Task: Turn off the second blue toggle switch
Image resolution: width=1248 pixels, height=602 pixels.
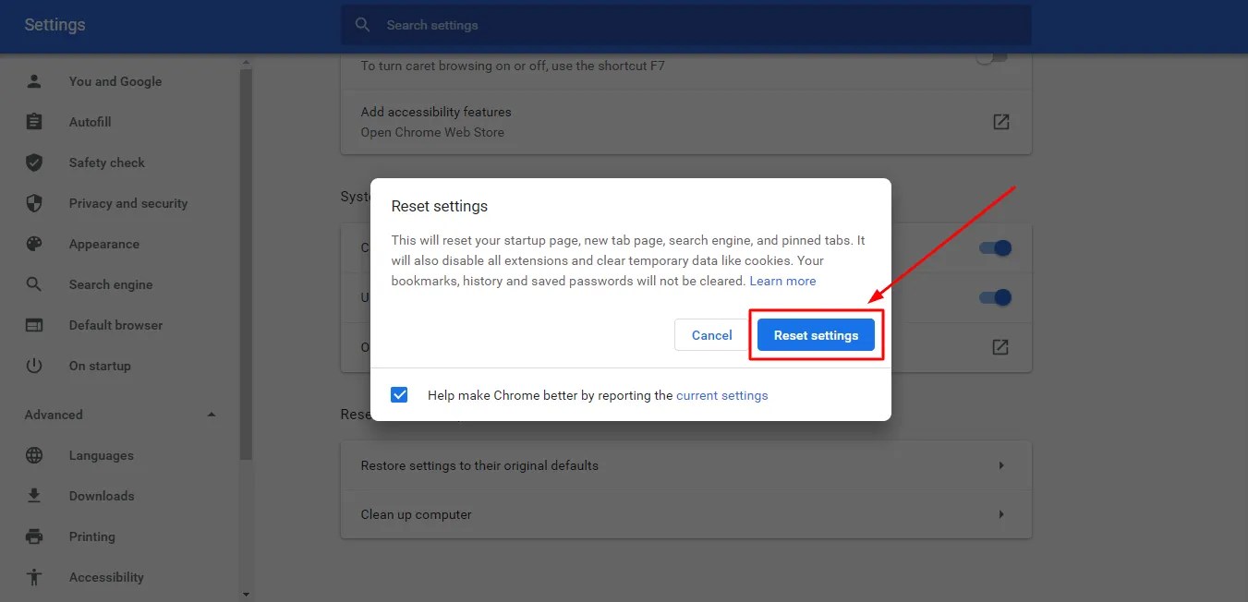Action: coord(994,297)
